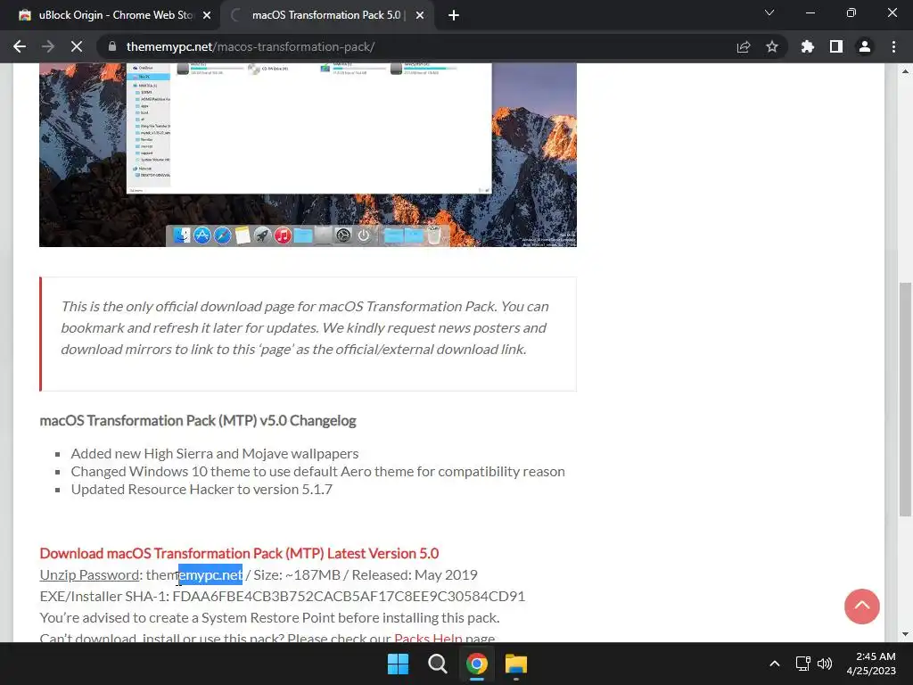Click the MTP v5.0 Changelog heading

pyautogui.click(x=198, y=421)
